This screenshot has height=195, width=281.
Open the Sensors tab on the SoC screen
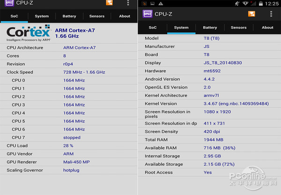tap(97, 16)
